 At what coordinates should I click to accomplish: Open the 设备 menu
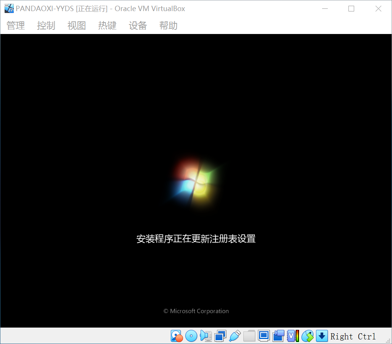pos(138,26)
